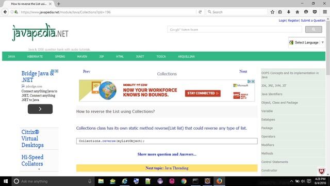Switch to Firefox in the taskbar
The height and width of the screenshot is (186, 330).
point(219,181)
